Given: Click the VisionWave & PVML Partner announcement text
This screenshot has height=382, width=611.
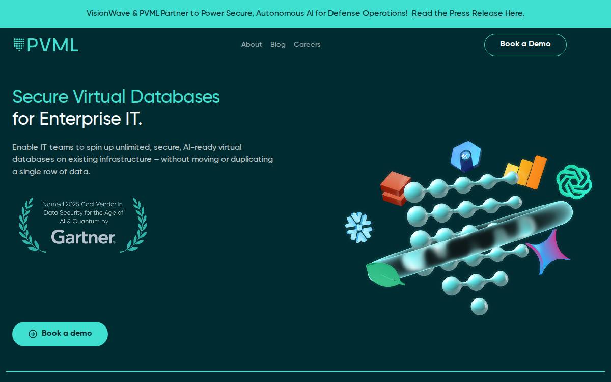Looking at the screenshot, I should click(247, 13).
